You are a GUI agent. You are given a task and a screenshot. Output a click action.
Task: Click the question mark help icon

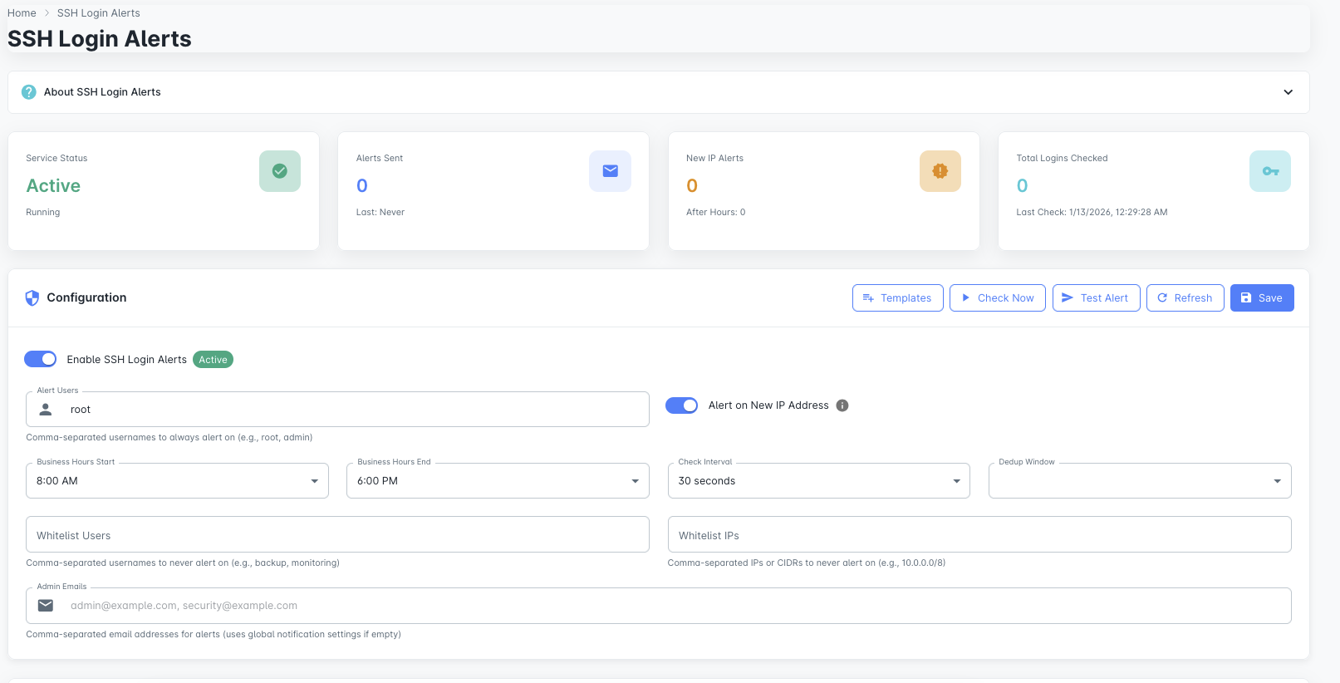(29, 92)
